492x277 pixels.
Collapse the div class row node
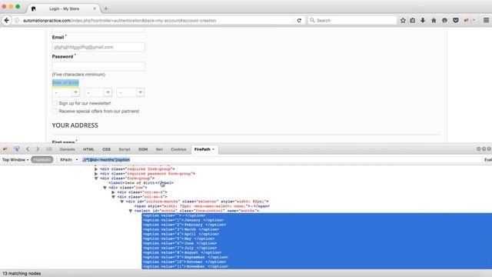pos(105,188)
